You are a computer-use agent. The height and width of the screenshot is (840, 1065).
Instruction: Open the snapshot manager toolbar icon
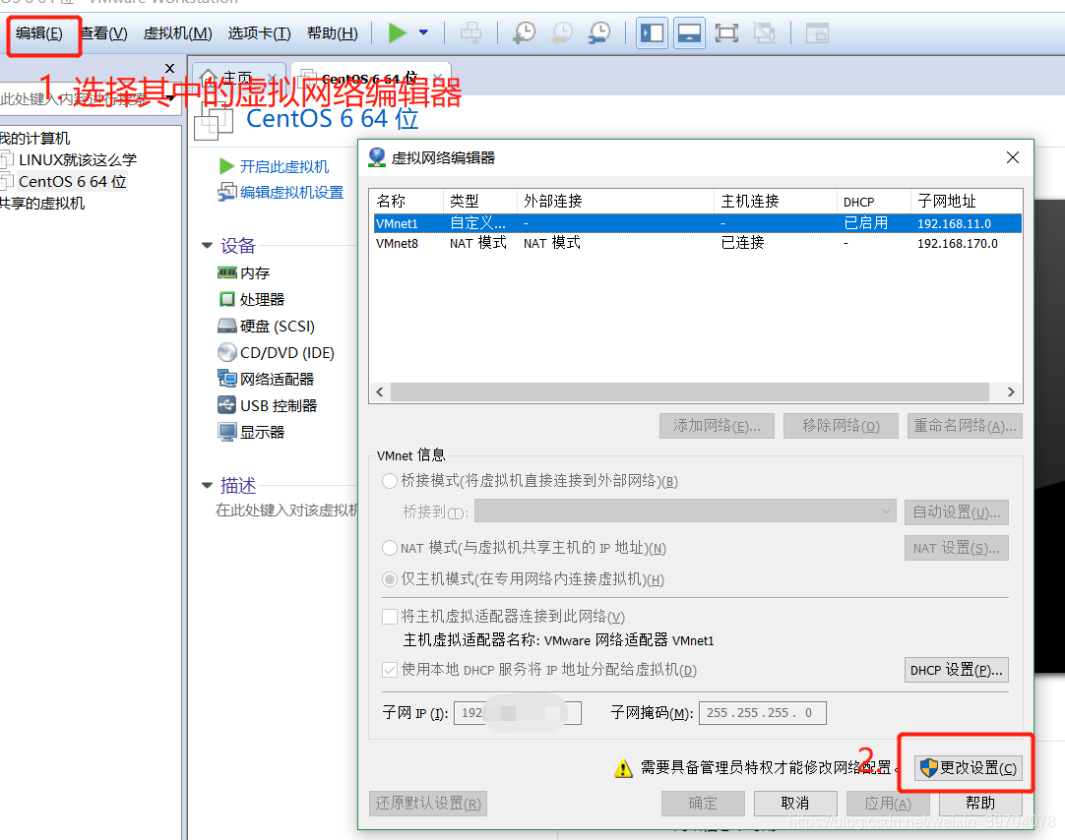(x=599, y=32)
